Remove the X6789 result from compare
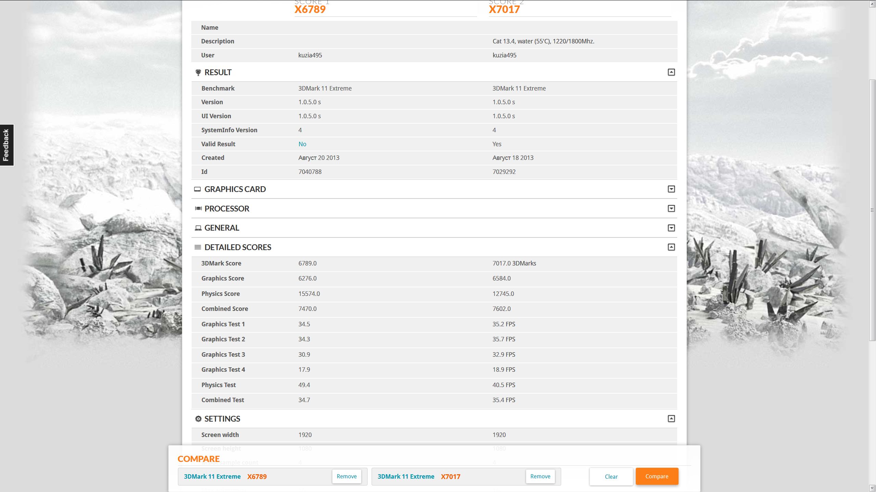The height and width of the screenshot is (492, 876). coord(346,476)
